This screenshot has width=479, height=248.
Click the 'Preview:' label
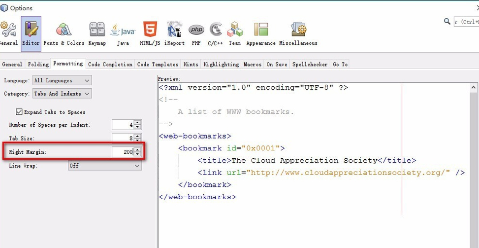click(x=169, y=79)
